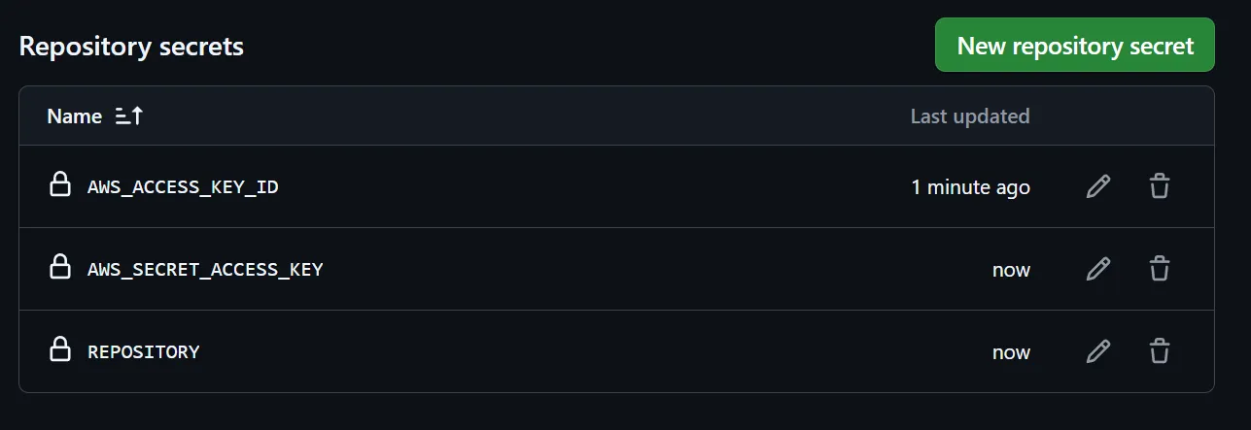Click the "now" timestamp for AWS_SECRET_ACCESS_KEY

pos(1011,269)
